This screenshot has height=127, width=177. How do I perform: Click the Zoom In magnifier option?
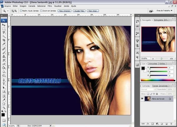click(12, 11)
